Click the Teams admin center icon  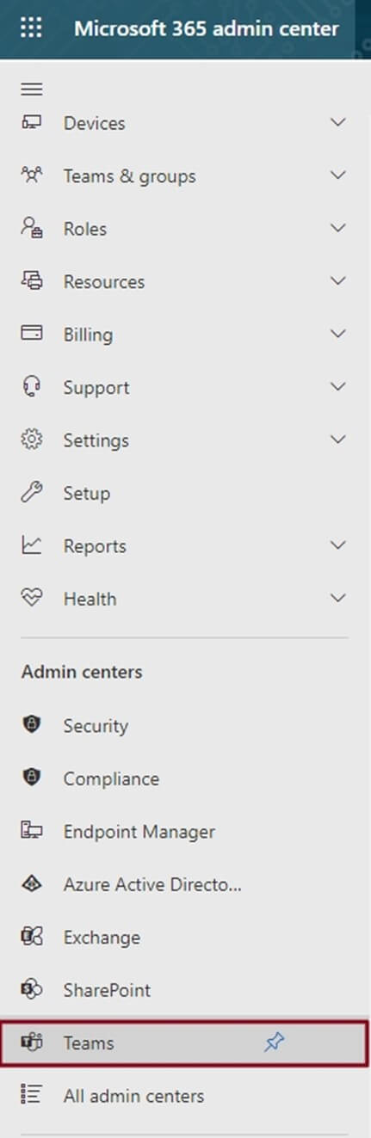[32, 1043]
